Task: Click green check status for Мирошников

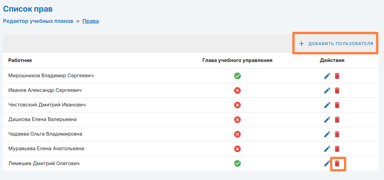Action: [237, 76]
